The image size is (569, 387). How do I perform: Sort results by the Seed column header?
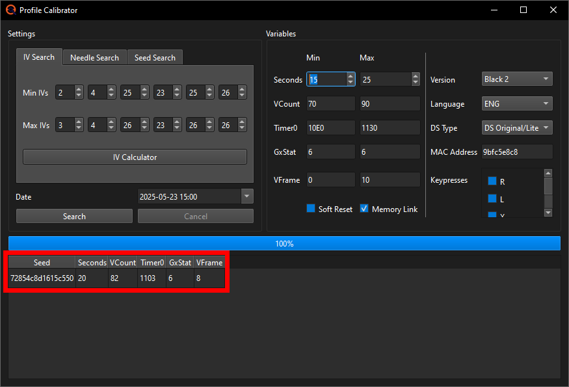42,263
